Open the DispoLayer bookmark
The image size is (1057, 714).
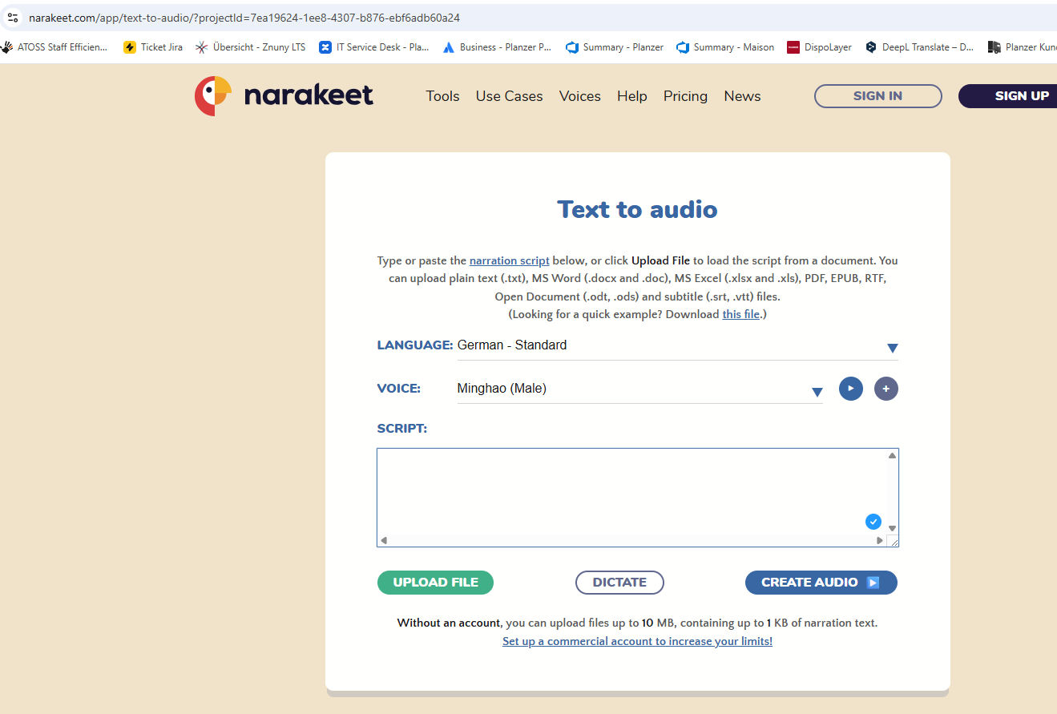click(820, 47)
